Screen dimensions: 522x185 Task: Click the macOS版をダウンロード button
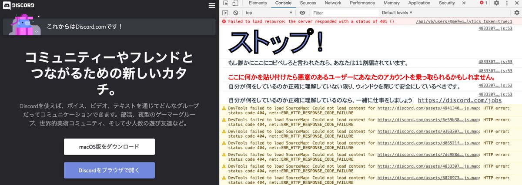point(109,147)
